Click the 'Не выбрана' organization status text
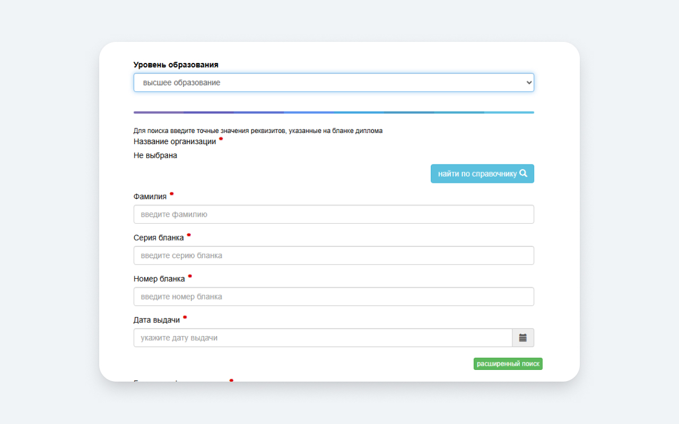 point(155,156)
